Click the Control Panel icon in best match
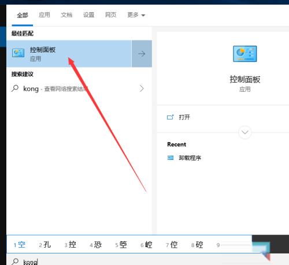Viewport: 289px width, 265px height. 18,53
